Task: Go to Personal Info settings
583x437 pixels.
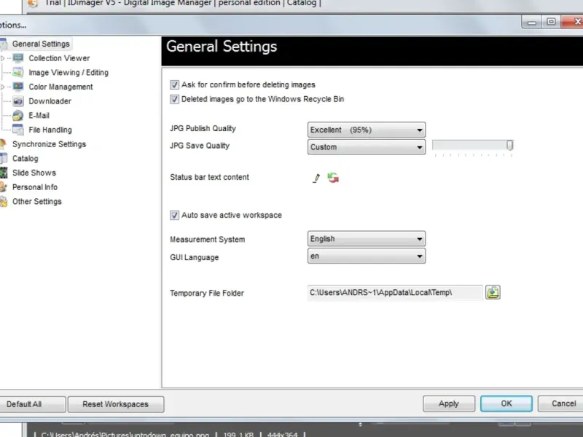Action: pos(35,187)
